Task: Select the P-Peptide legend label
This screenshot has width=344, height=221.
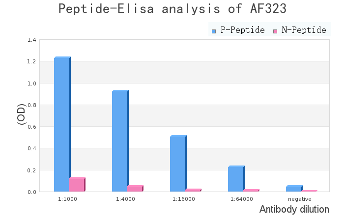Action: (x=243, y=30)
